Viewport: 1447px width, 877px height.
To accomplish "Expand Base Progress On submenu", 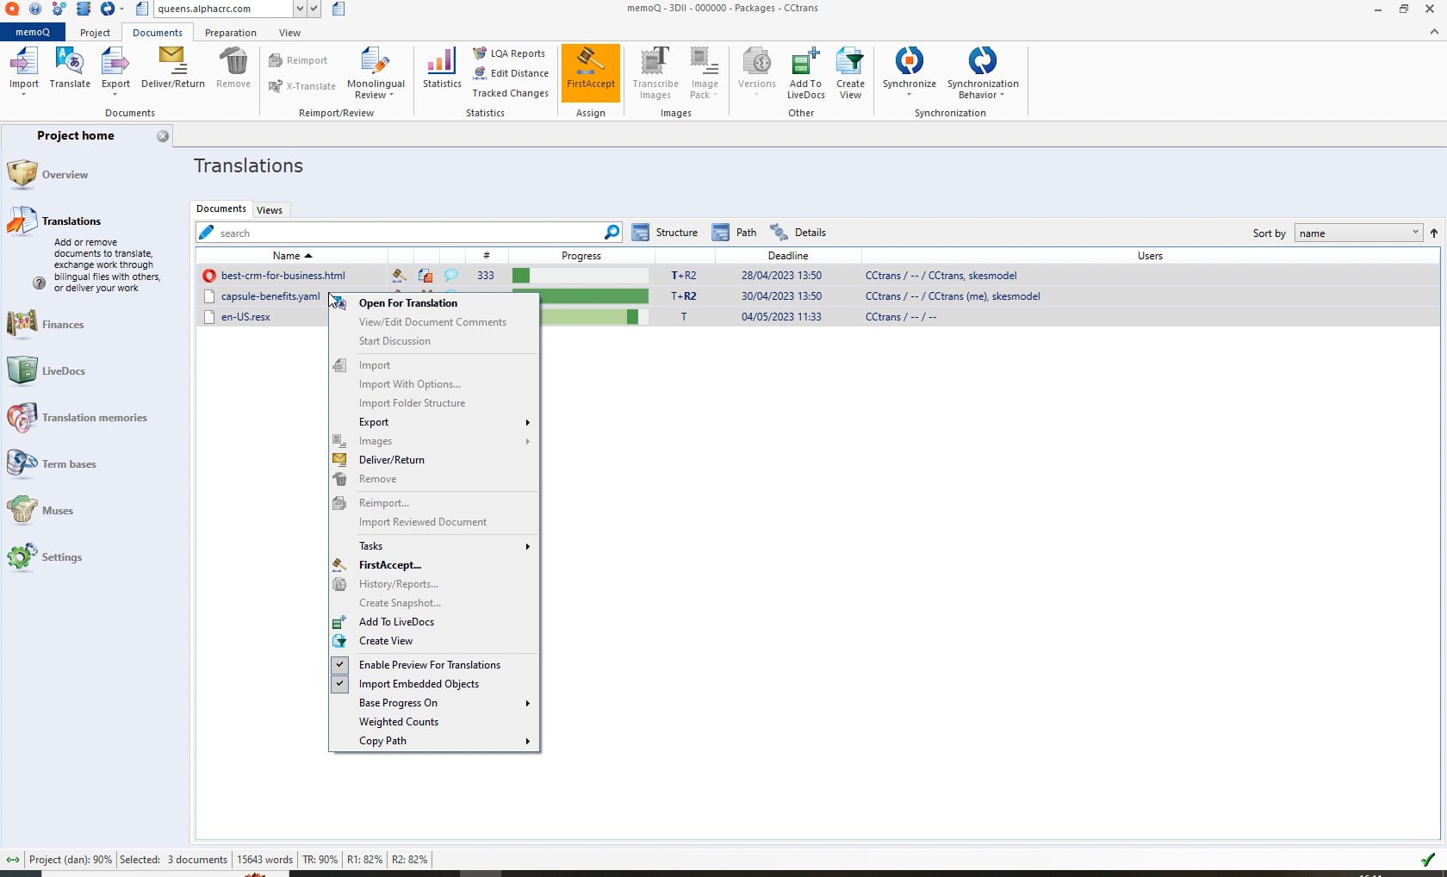I will coord(433,703).
